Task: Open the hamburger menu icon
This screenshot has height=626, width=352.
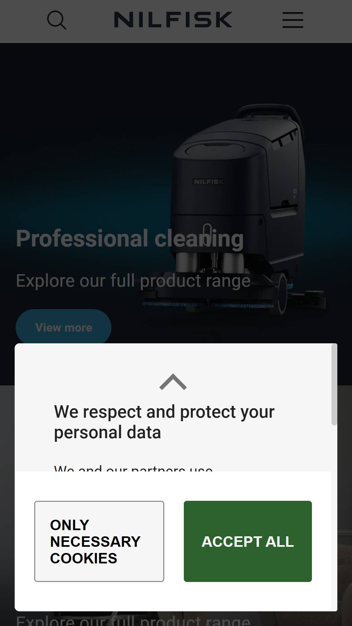Action: coord(293,20)
